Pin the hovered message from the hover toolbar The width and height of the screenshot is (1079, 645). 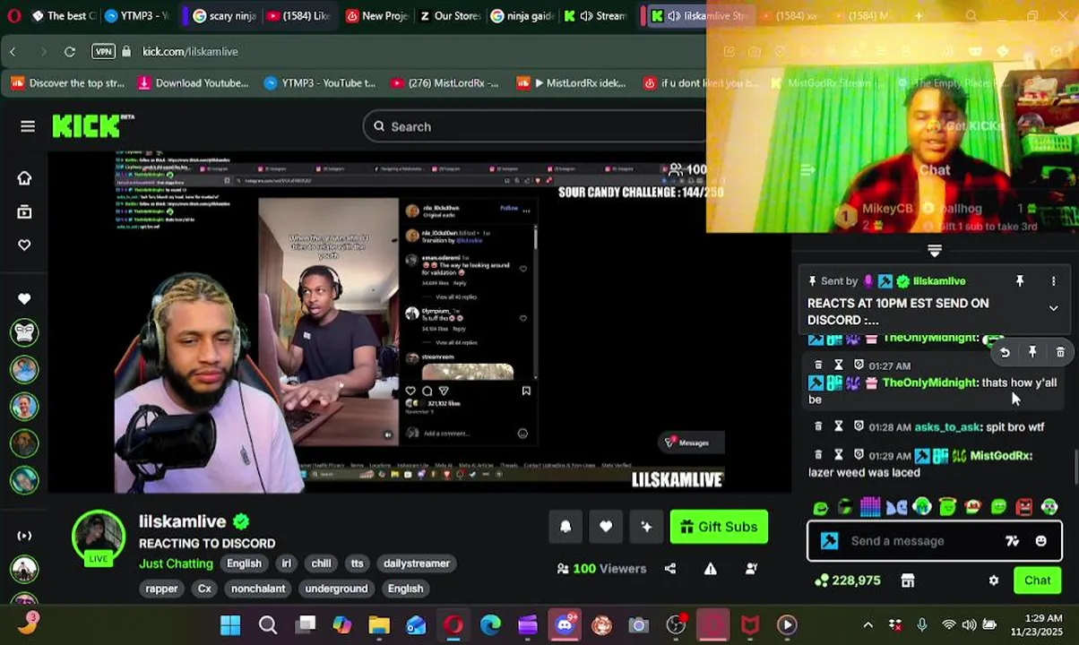[x=1032, y=353]
